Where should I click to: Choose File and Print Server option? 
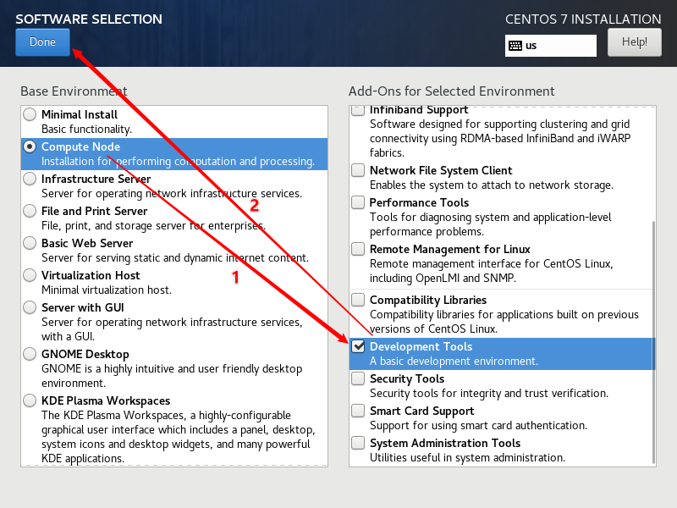tap(30, 211)
